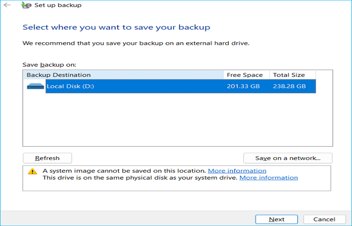Click the Local Disk (D:) drive icon

click(36, 86)
